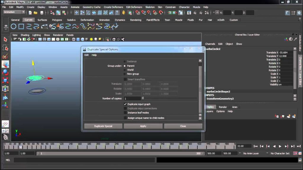
Task: Open the Script Editor icon
Action: tap(300, 160)
